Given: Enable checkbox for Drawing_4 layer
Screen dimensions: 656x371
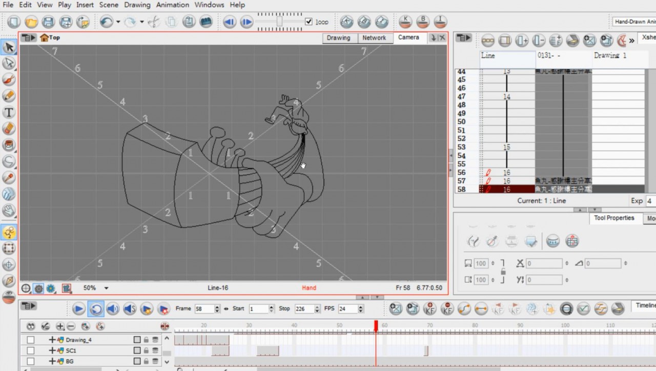Looking at the screenshot, I should click(31, 340).
